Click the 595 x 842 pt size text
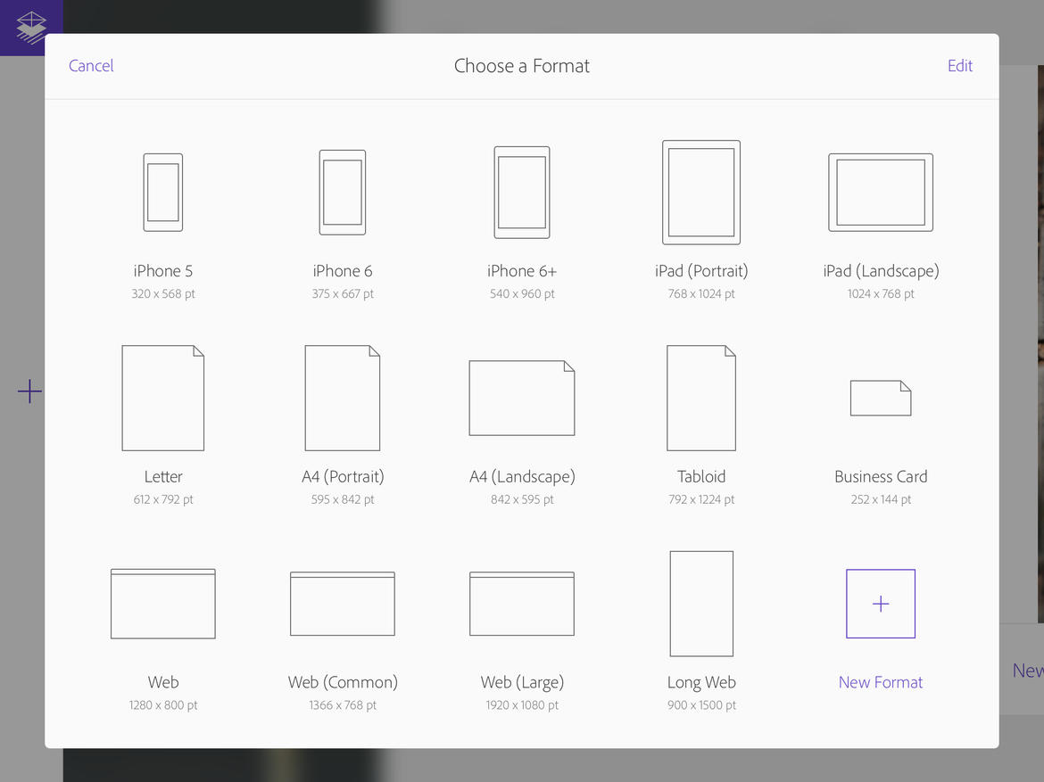 click(343, 499)
